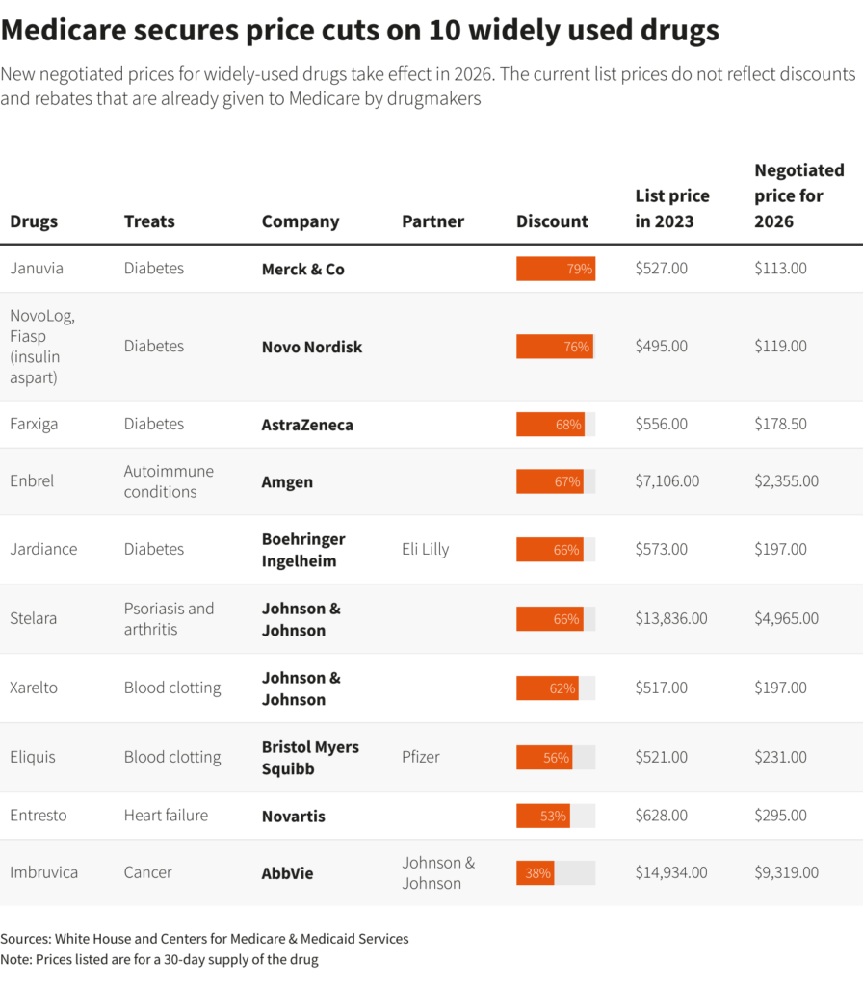Select the AstraZeneca company name

(307, 425)
